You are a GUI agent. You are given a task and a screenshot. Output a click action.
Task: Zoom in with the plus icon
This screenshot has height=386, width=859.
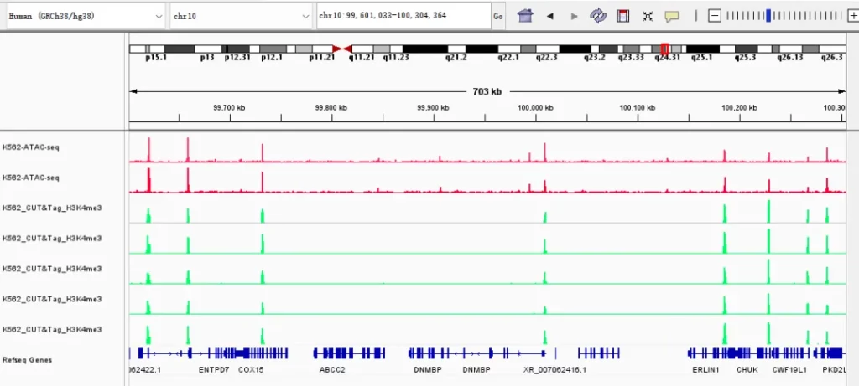(x=853, y=16)
